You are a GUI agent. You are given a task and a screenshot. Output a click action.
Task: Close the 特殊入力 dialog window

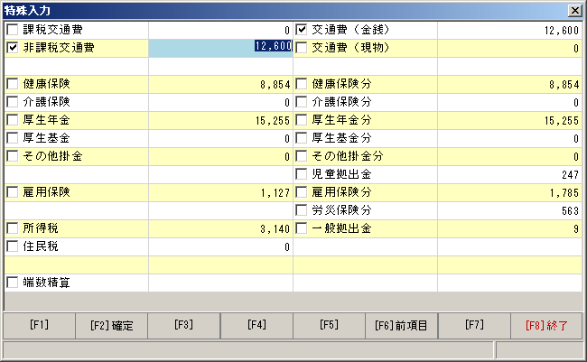coord(574,11)
